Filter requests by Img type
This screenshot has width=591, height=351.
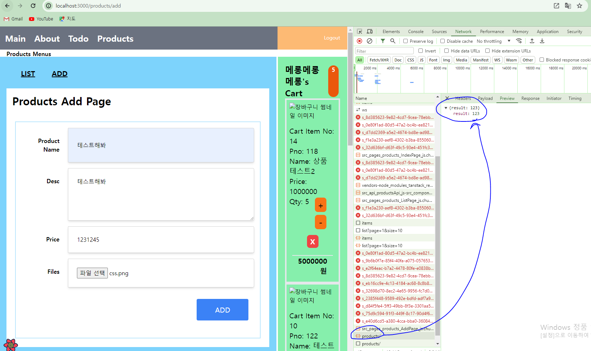(x=446, y=60)
